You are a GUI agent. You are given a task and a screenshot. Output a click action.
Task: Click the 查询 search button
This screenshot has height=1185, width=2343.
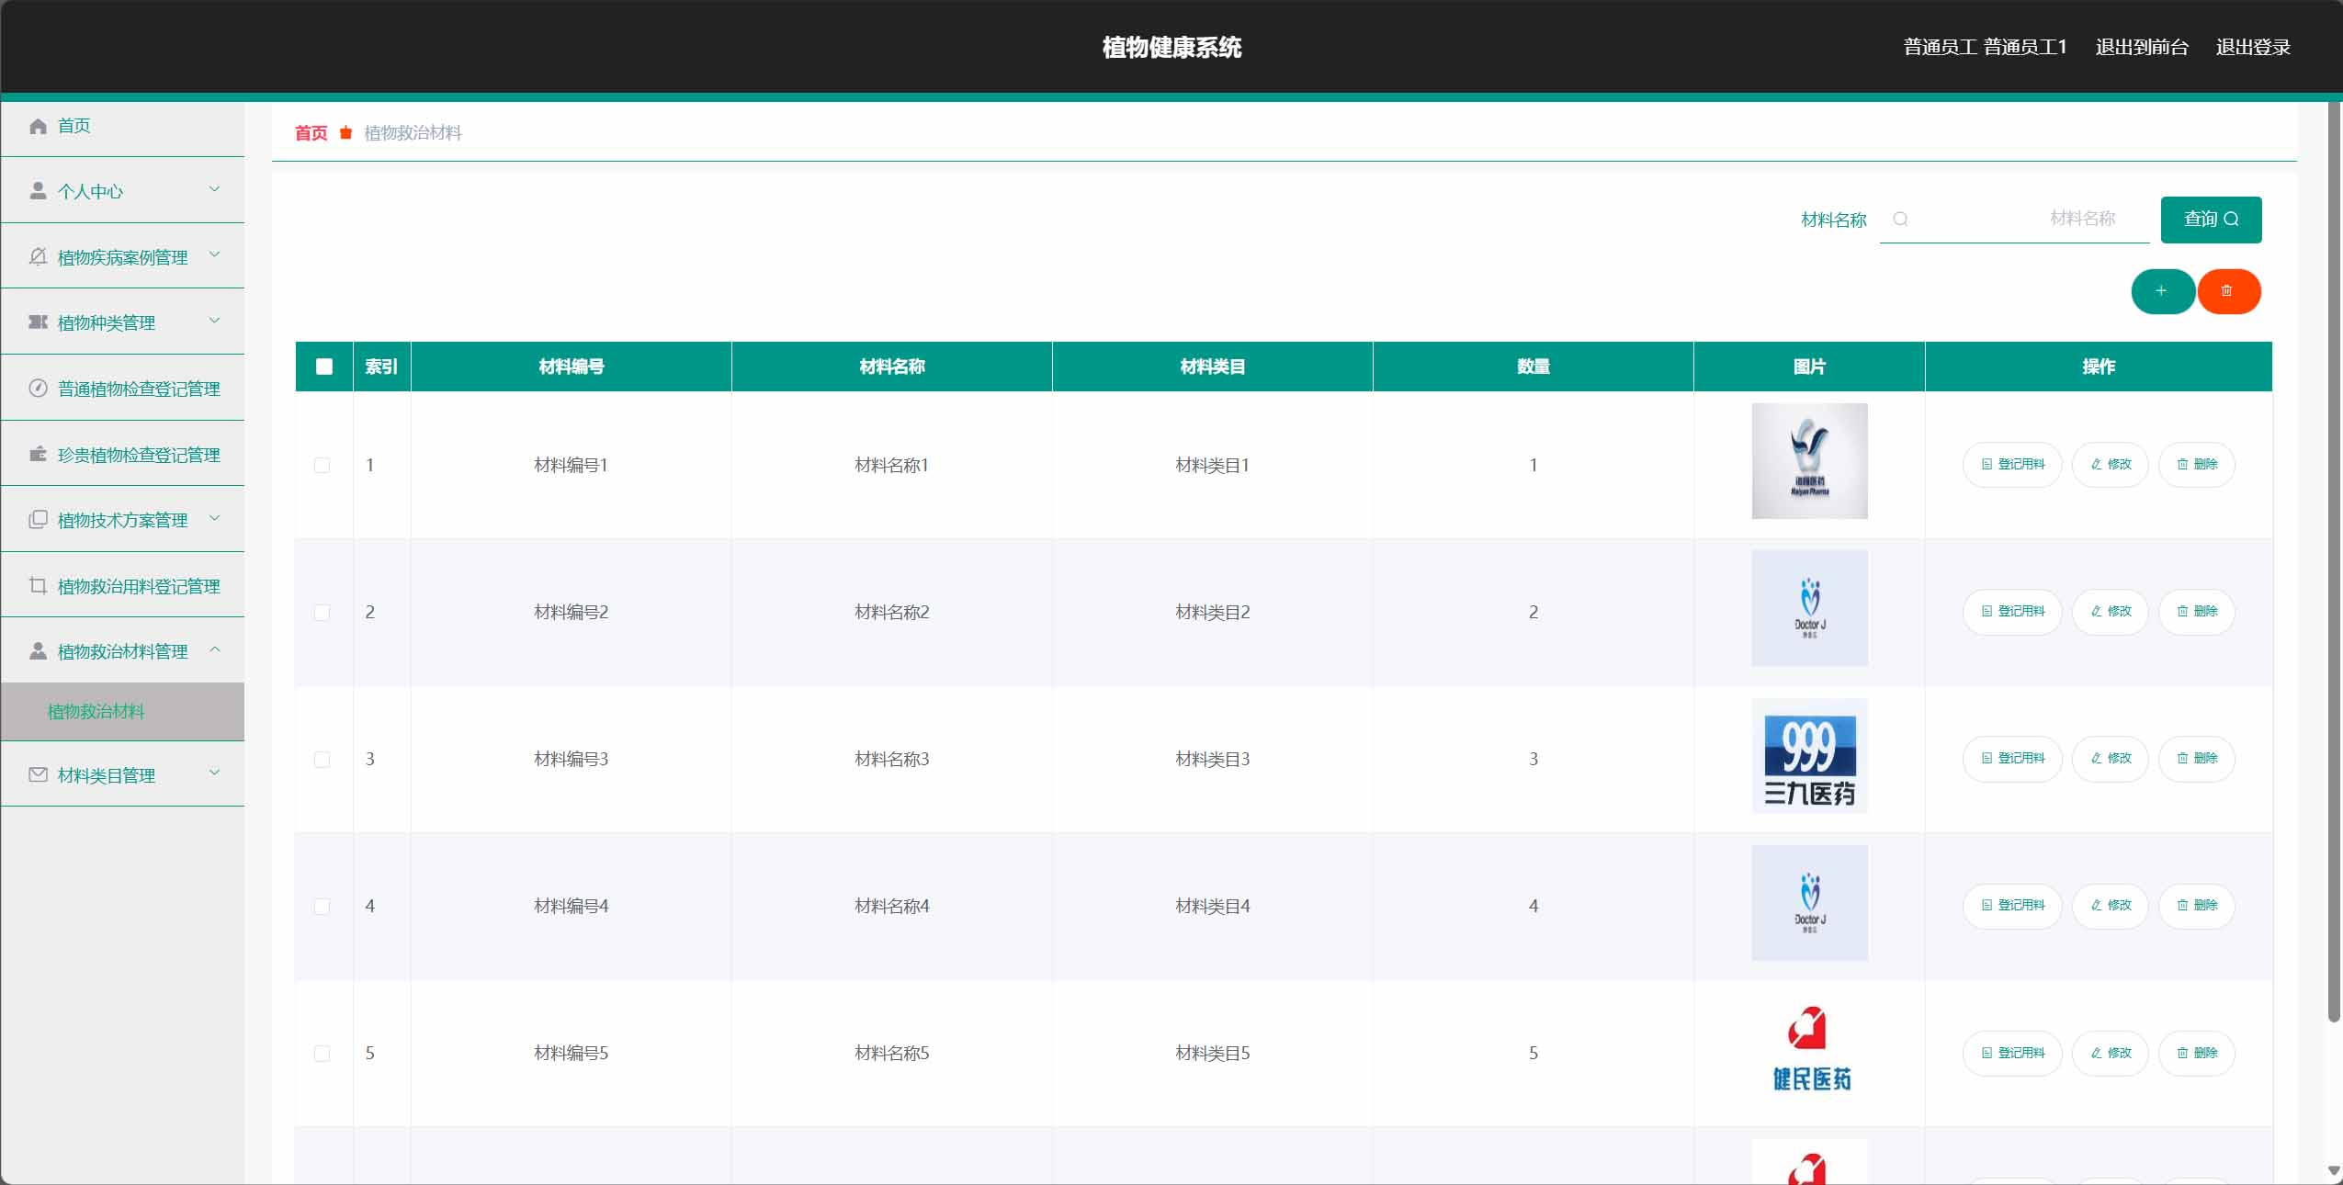pos(2211,220)
